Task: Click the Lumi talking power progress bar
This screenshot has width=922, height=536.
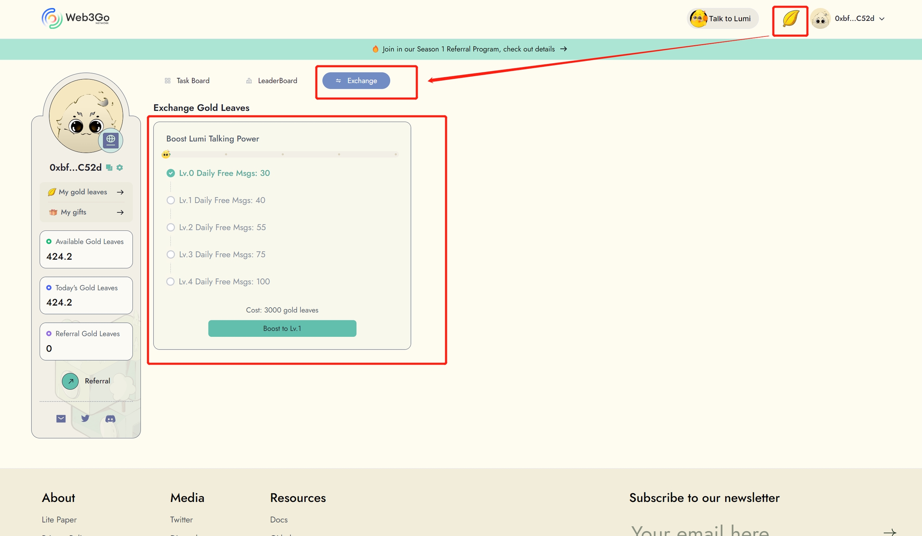Action: pyautogui.click(x=282, y=154)
